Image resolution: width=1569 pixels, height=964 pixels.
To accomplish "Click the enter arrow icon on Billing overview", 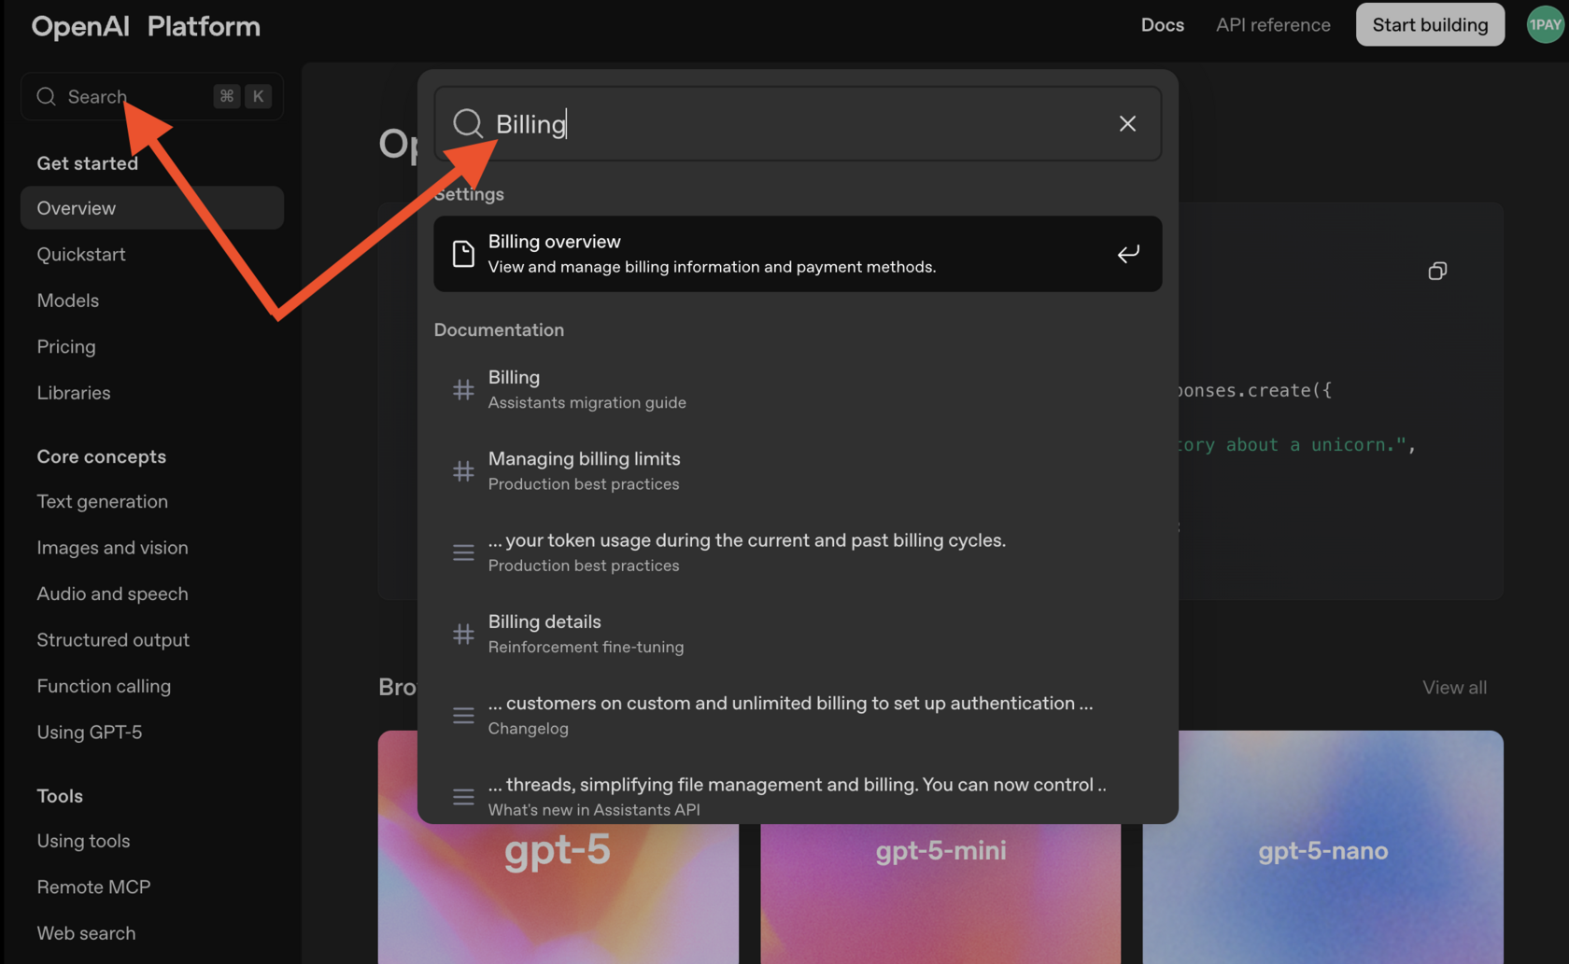I will pyautogui.click(x=1128, y=254).
